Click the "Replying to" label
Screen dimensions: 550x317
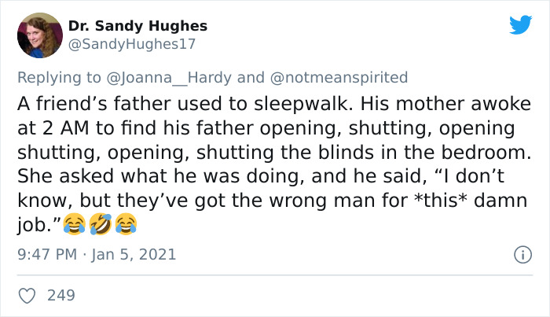coord(59,78)
